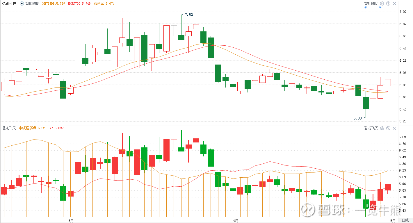Click the 弘讯科技 stock name
The width and height of the screenshot is (413, 223).
[x=9, y=4]
